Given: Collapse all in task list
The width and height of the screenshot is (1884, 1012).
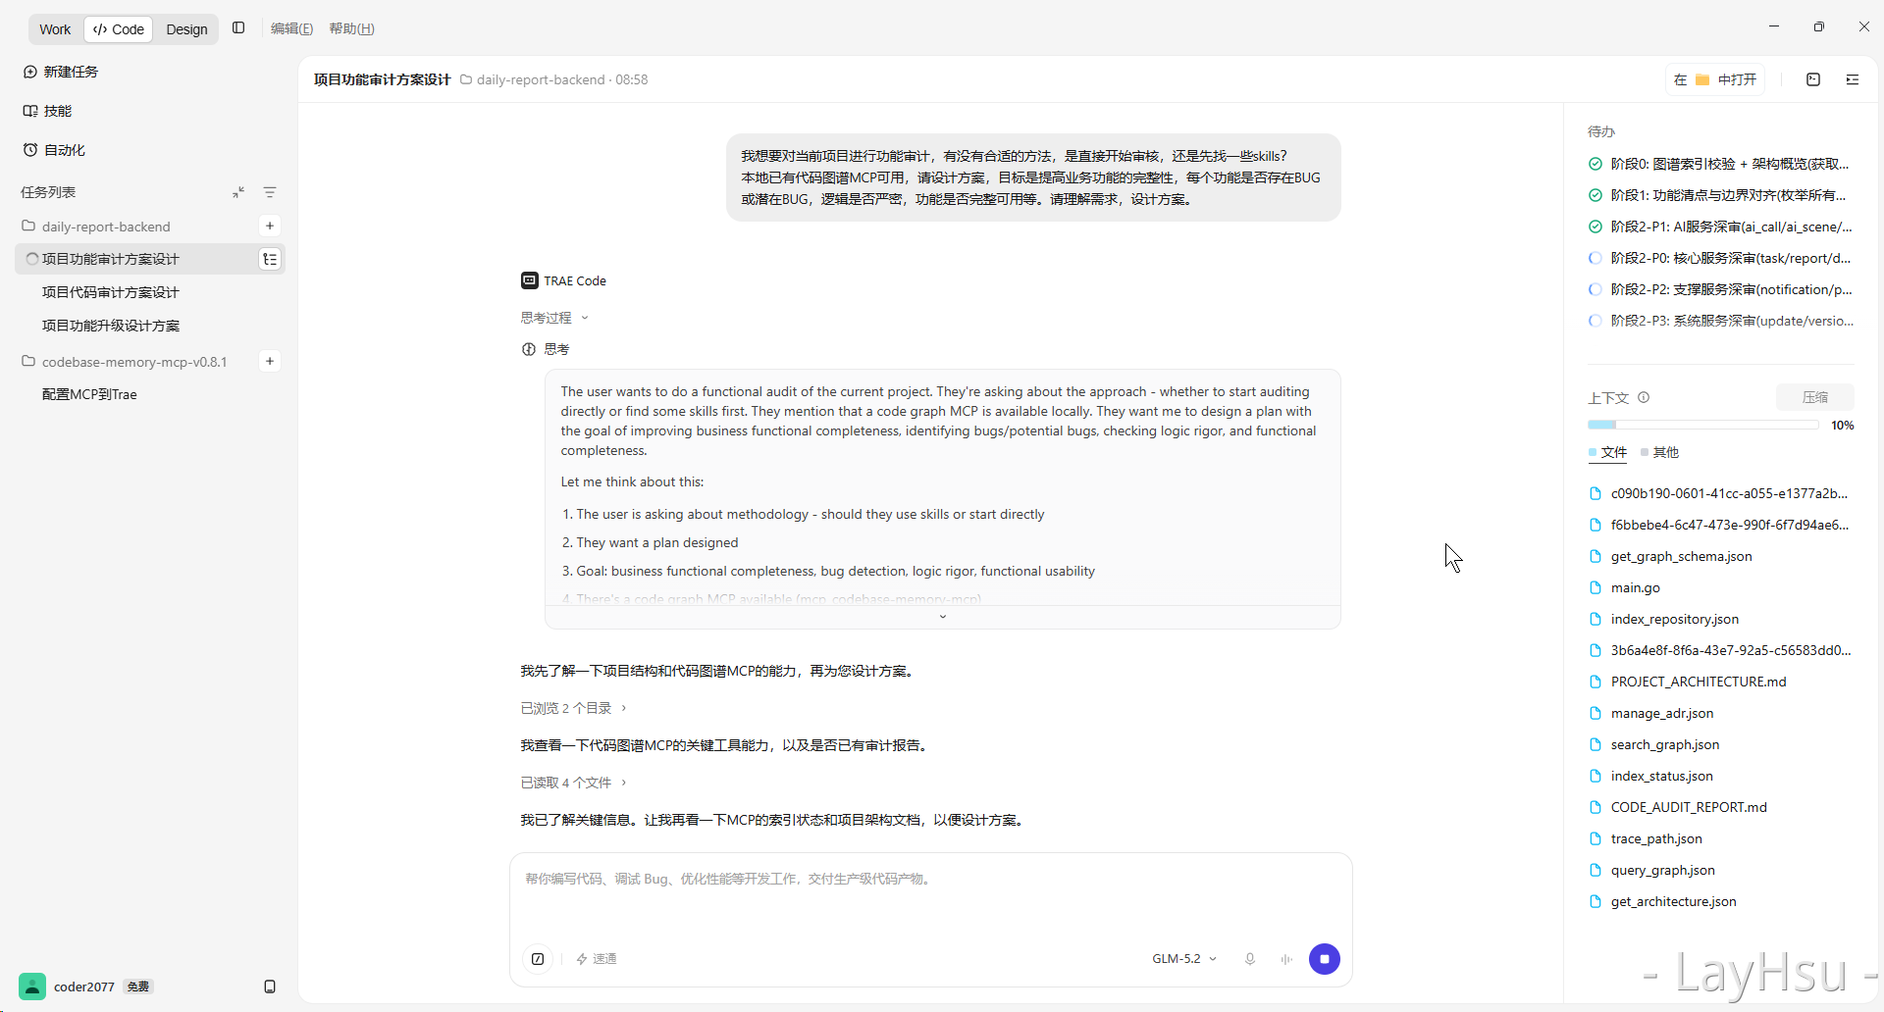Looking at the screenshot, I should click(238, 192).
